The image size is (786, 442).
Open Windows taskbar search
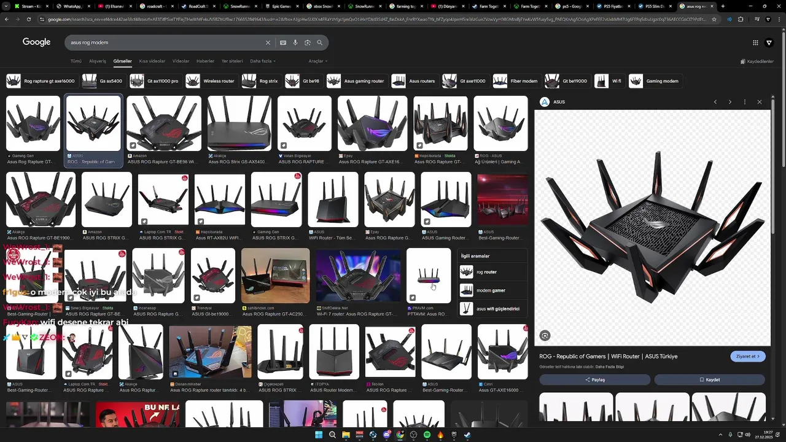click(332, 435)
